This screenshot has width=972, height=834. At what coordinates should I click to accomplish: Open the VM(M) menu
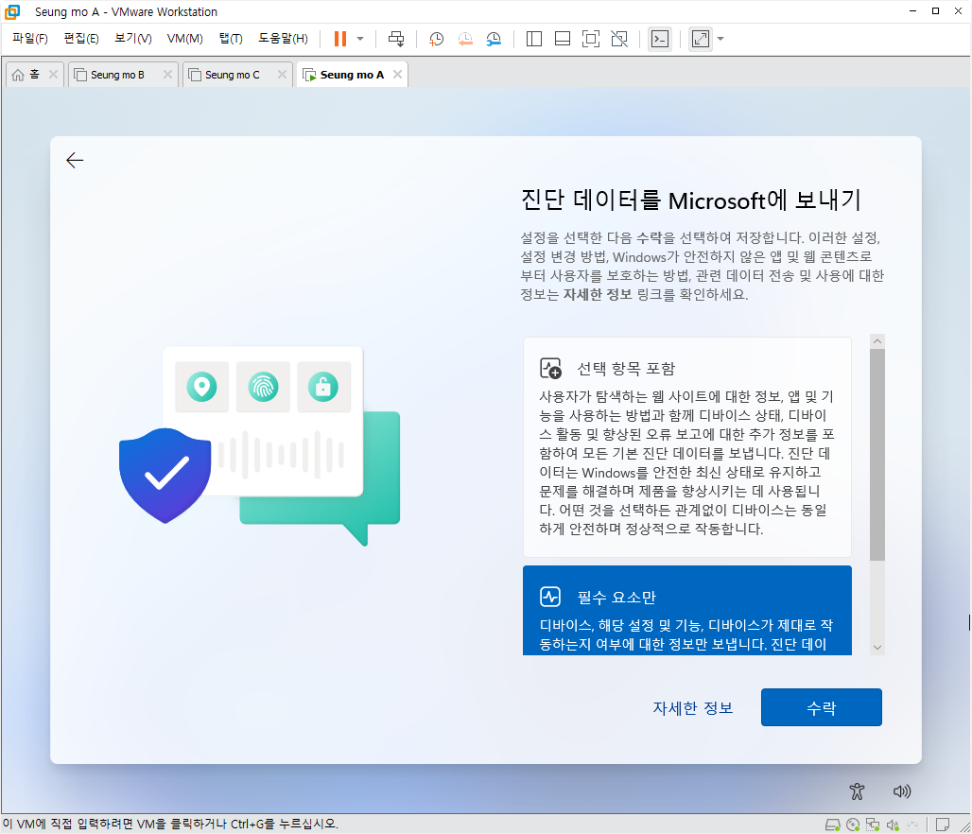coord(184,39)
